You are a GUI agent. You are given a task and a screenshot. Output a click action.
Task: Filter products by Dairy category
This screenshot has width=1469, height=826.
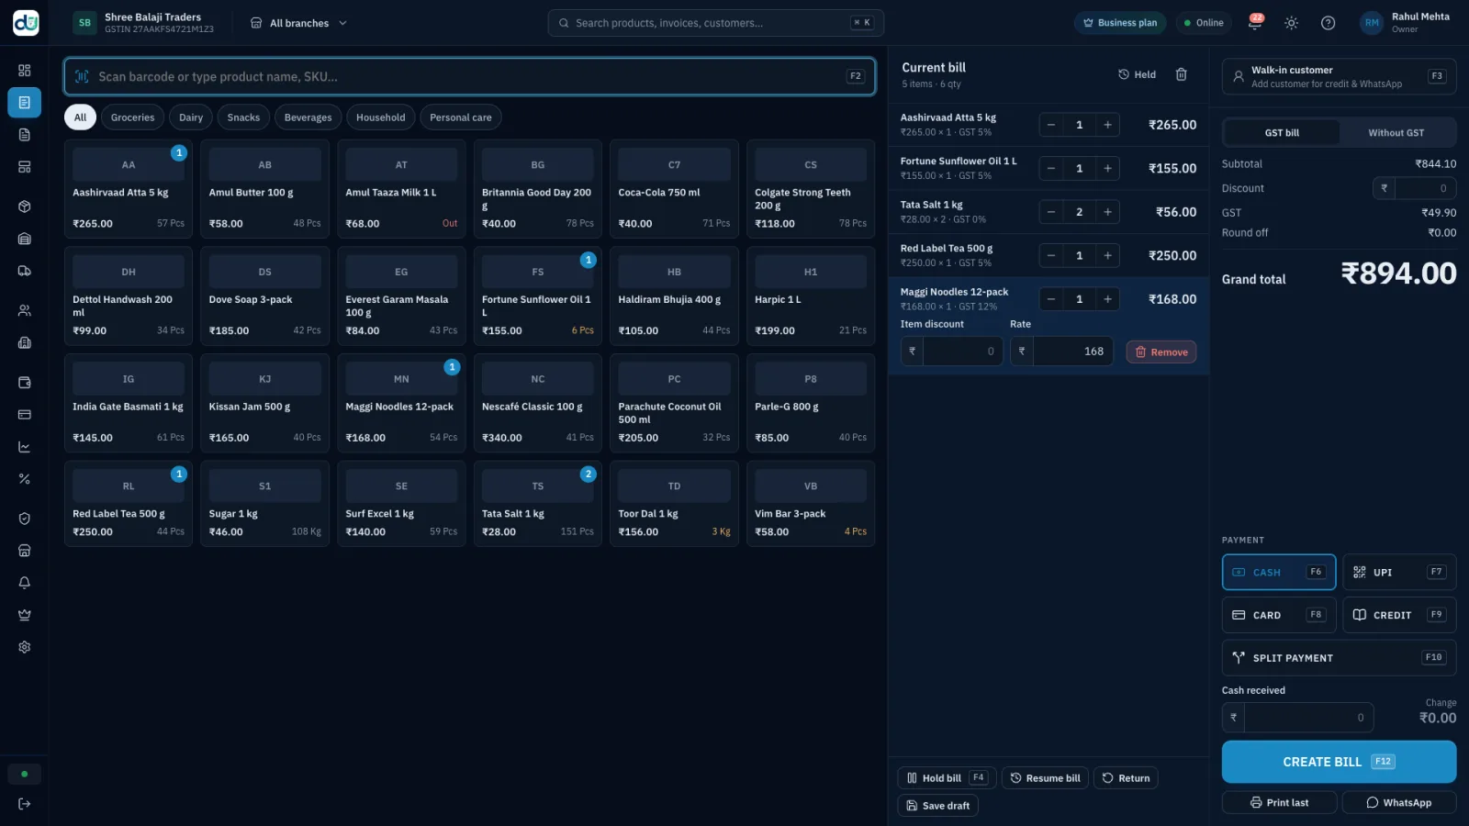[191, 117]
